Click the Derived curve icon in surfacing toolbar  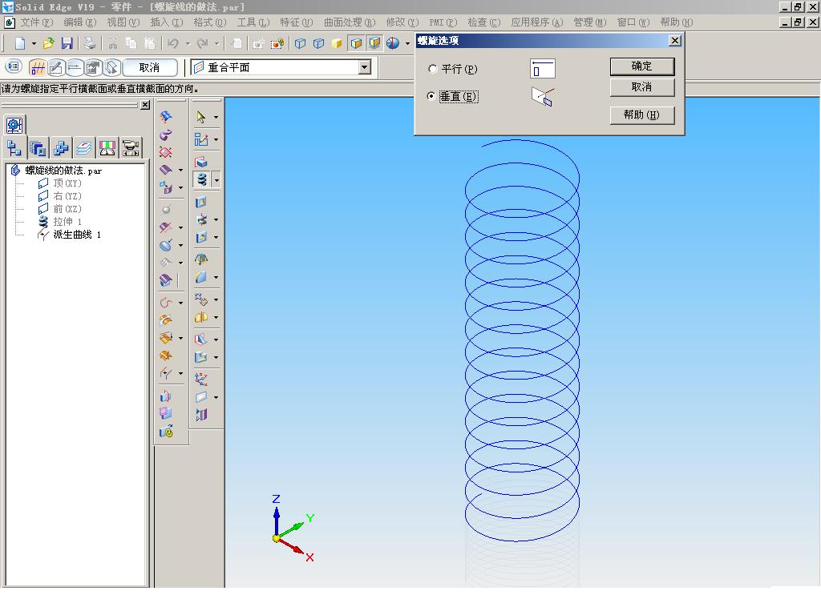(x=166, y=373)
